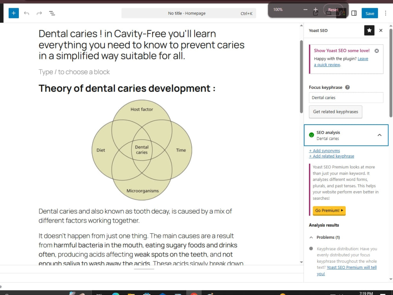The width and height of the screenshot is (393, 295).
Task: Select the paragraph about tooth decay factors
Action: coord(135,216)
